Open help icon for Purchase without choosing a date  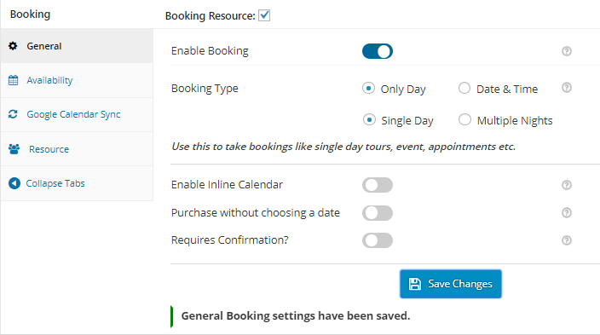(567, 212)
